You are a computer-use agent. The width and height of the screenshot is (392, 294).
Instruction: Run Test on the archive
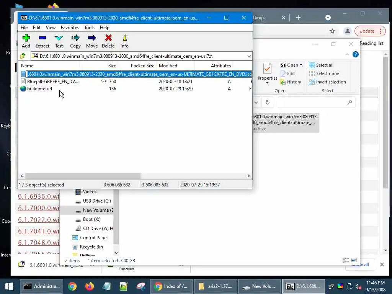[59, 41]
